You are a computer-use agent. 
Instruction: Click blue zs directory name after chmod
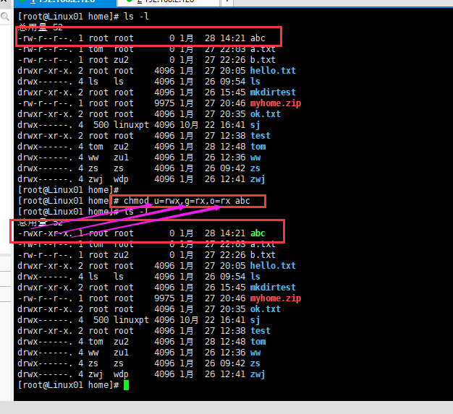[x=255, y=363]
